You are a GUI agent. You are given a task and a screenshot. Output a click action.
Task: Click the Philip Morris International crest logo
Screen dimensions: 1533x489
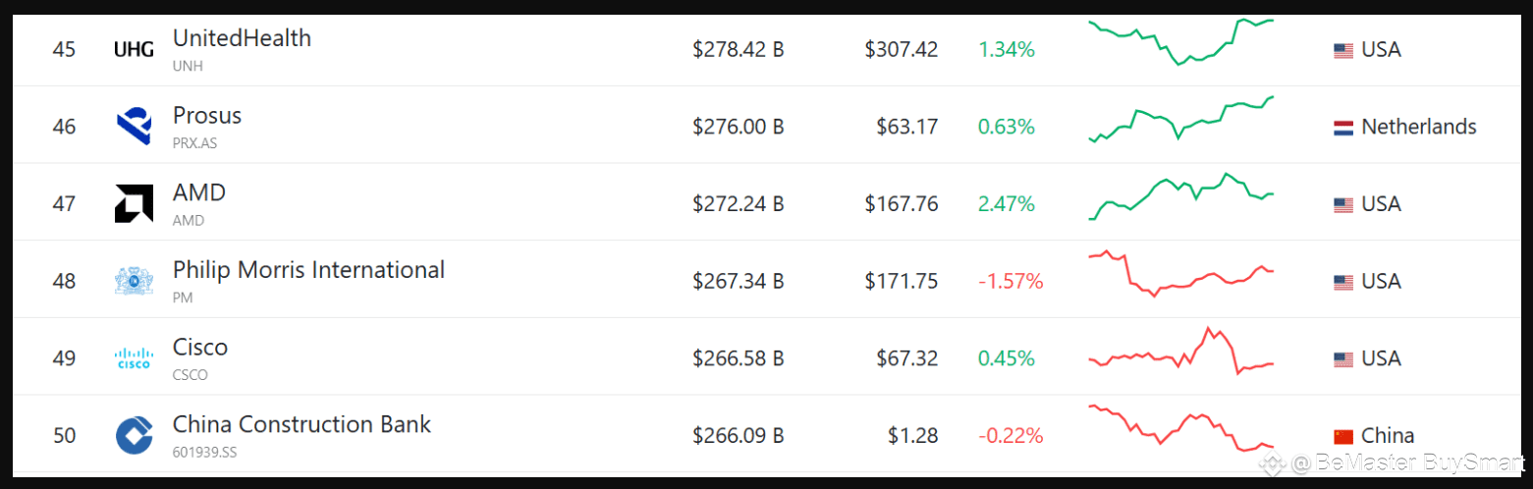(x=134, y=281)
